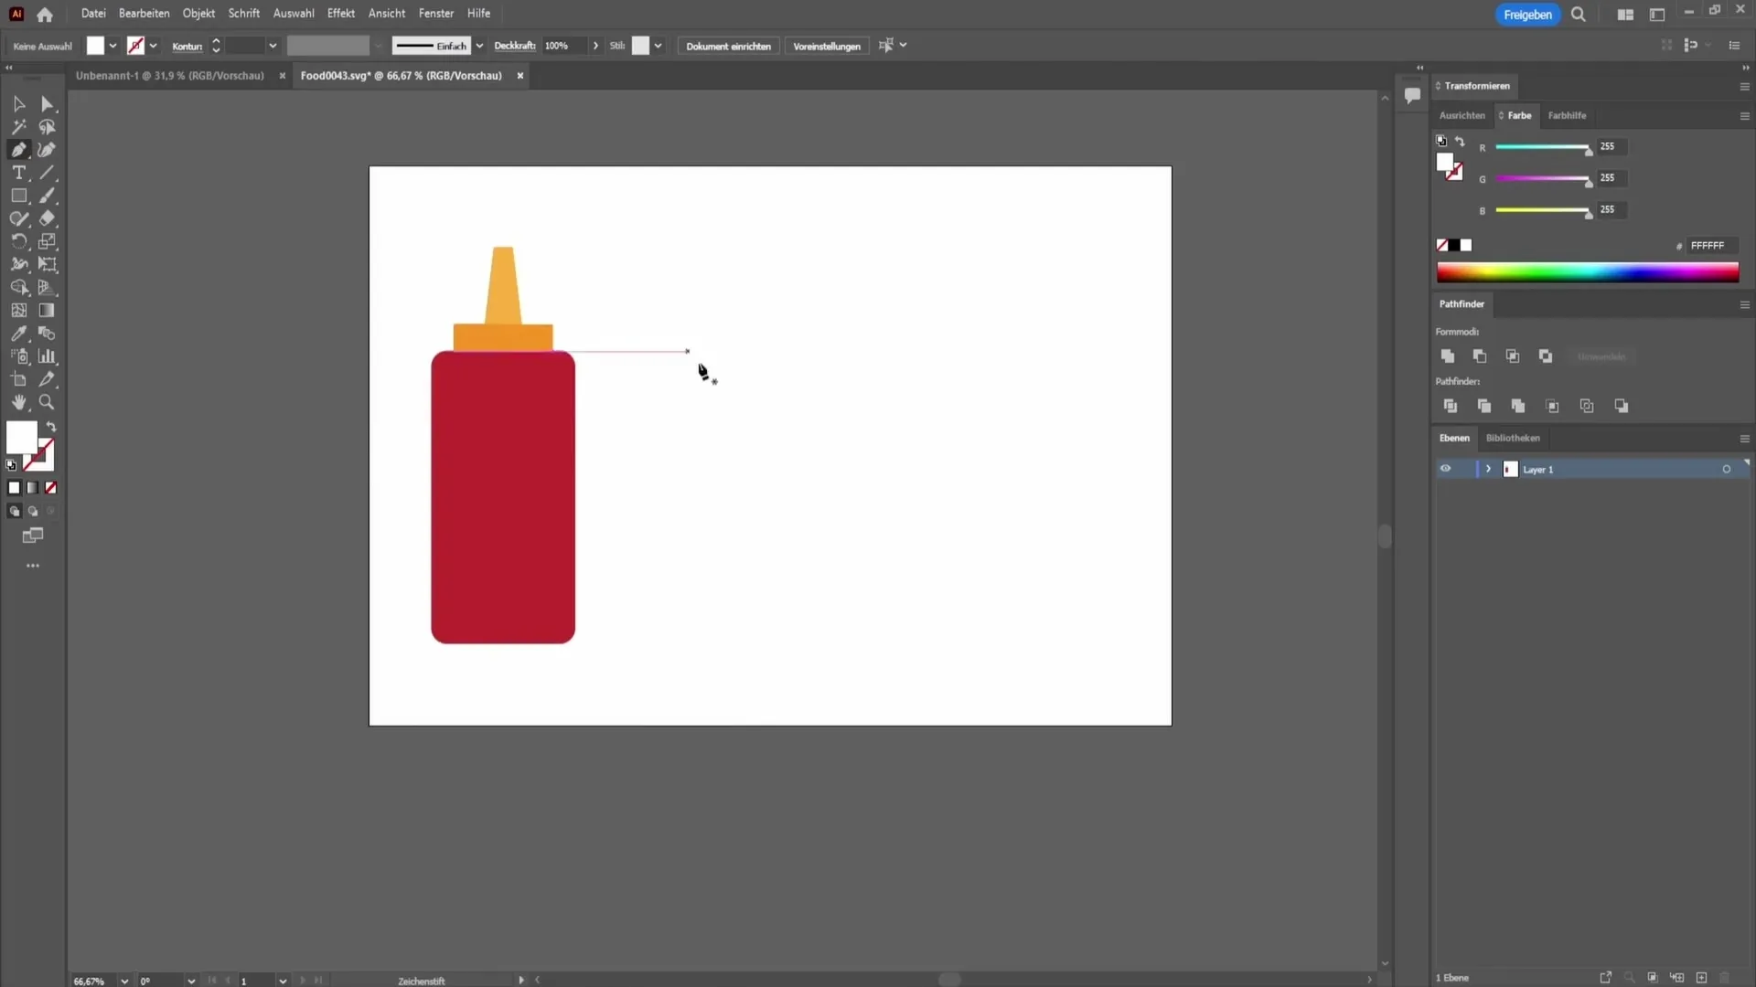Expand Layer 1 sublayers

1488,469
